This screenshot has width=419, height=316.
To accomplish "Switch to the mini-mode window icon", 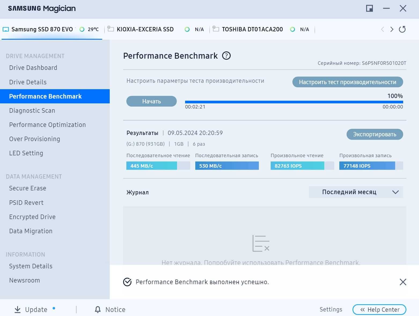I will coord(369,8).
